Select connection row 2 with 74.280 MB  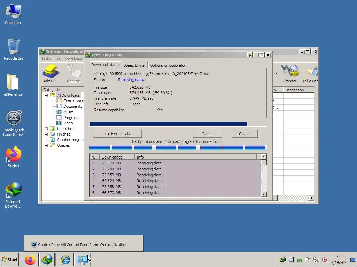pos(175,169)
